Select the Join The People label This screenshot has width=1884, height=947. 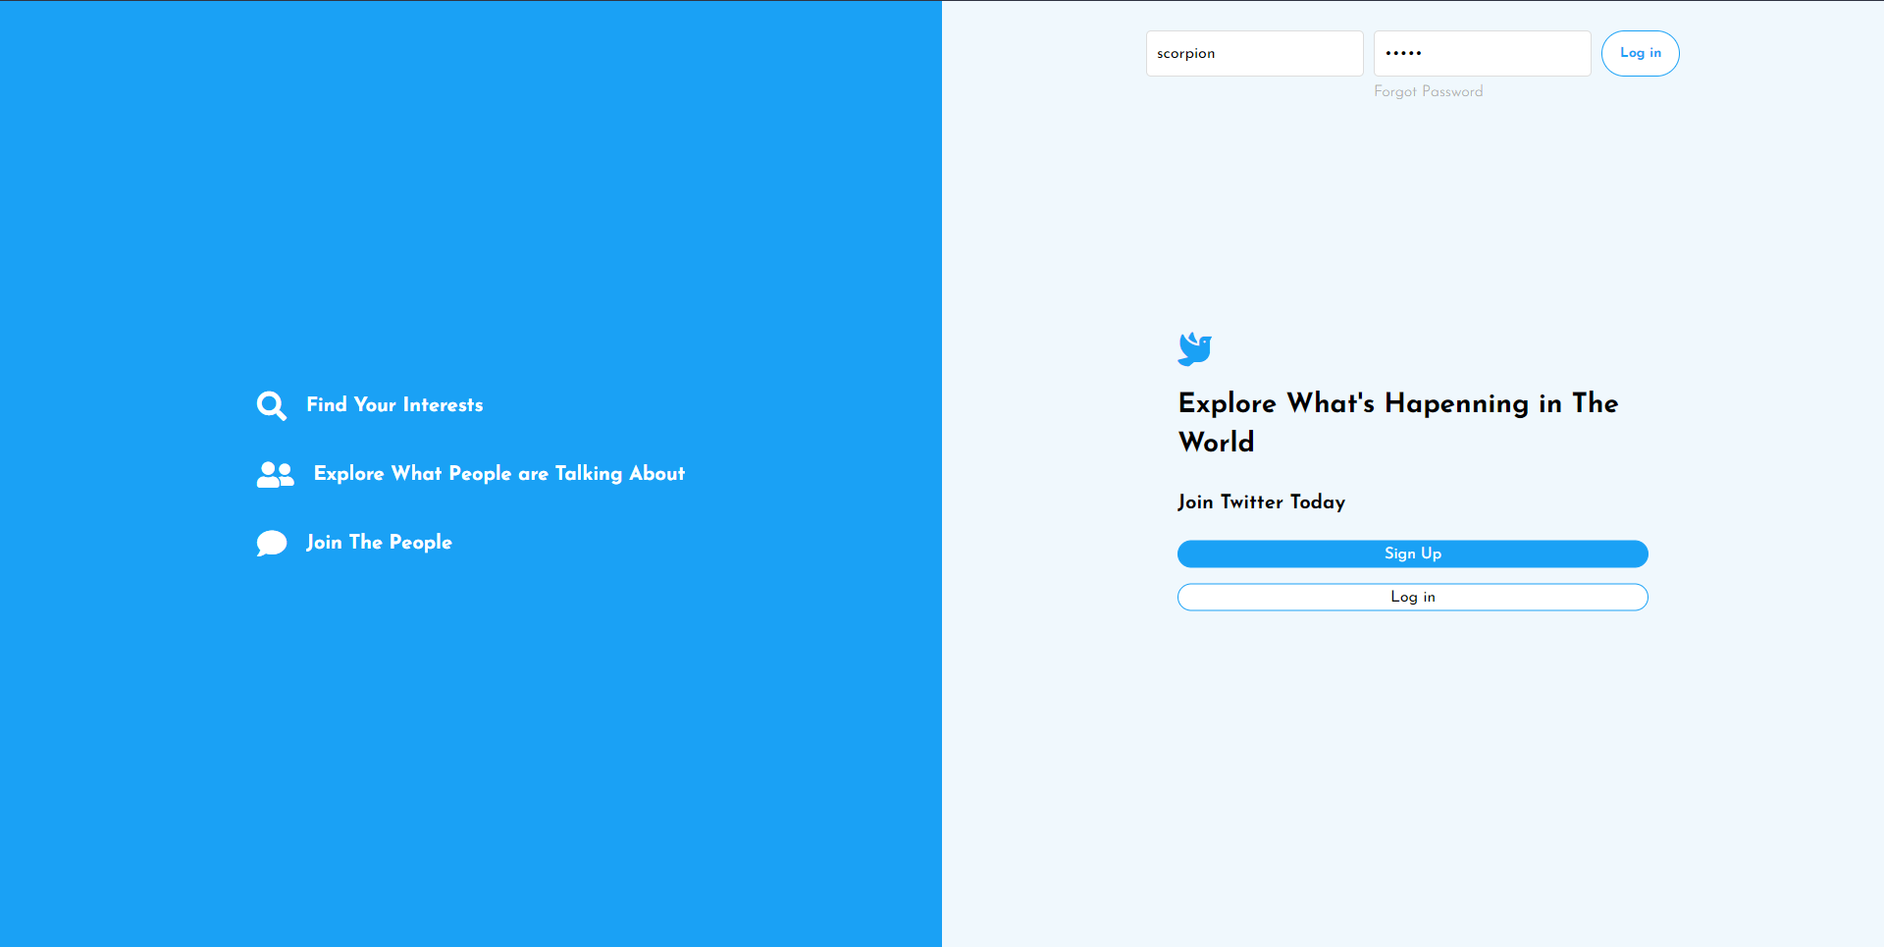coord(379,542)
